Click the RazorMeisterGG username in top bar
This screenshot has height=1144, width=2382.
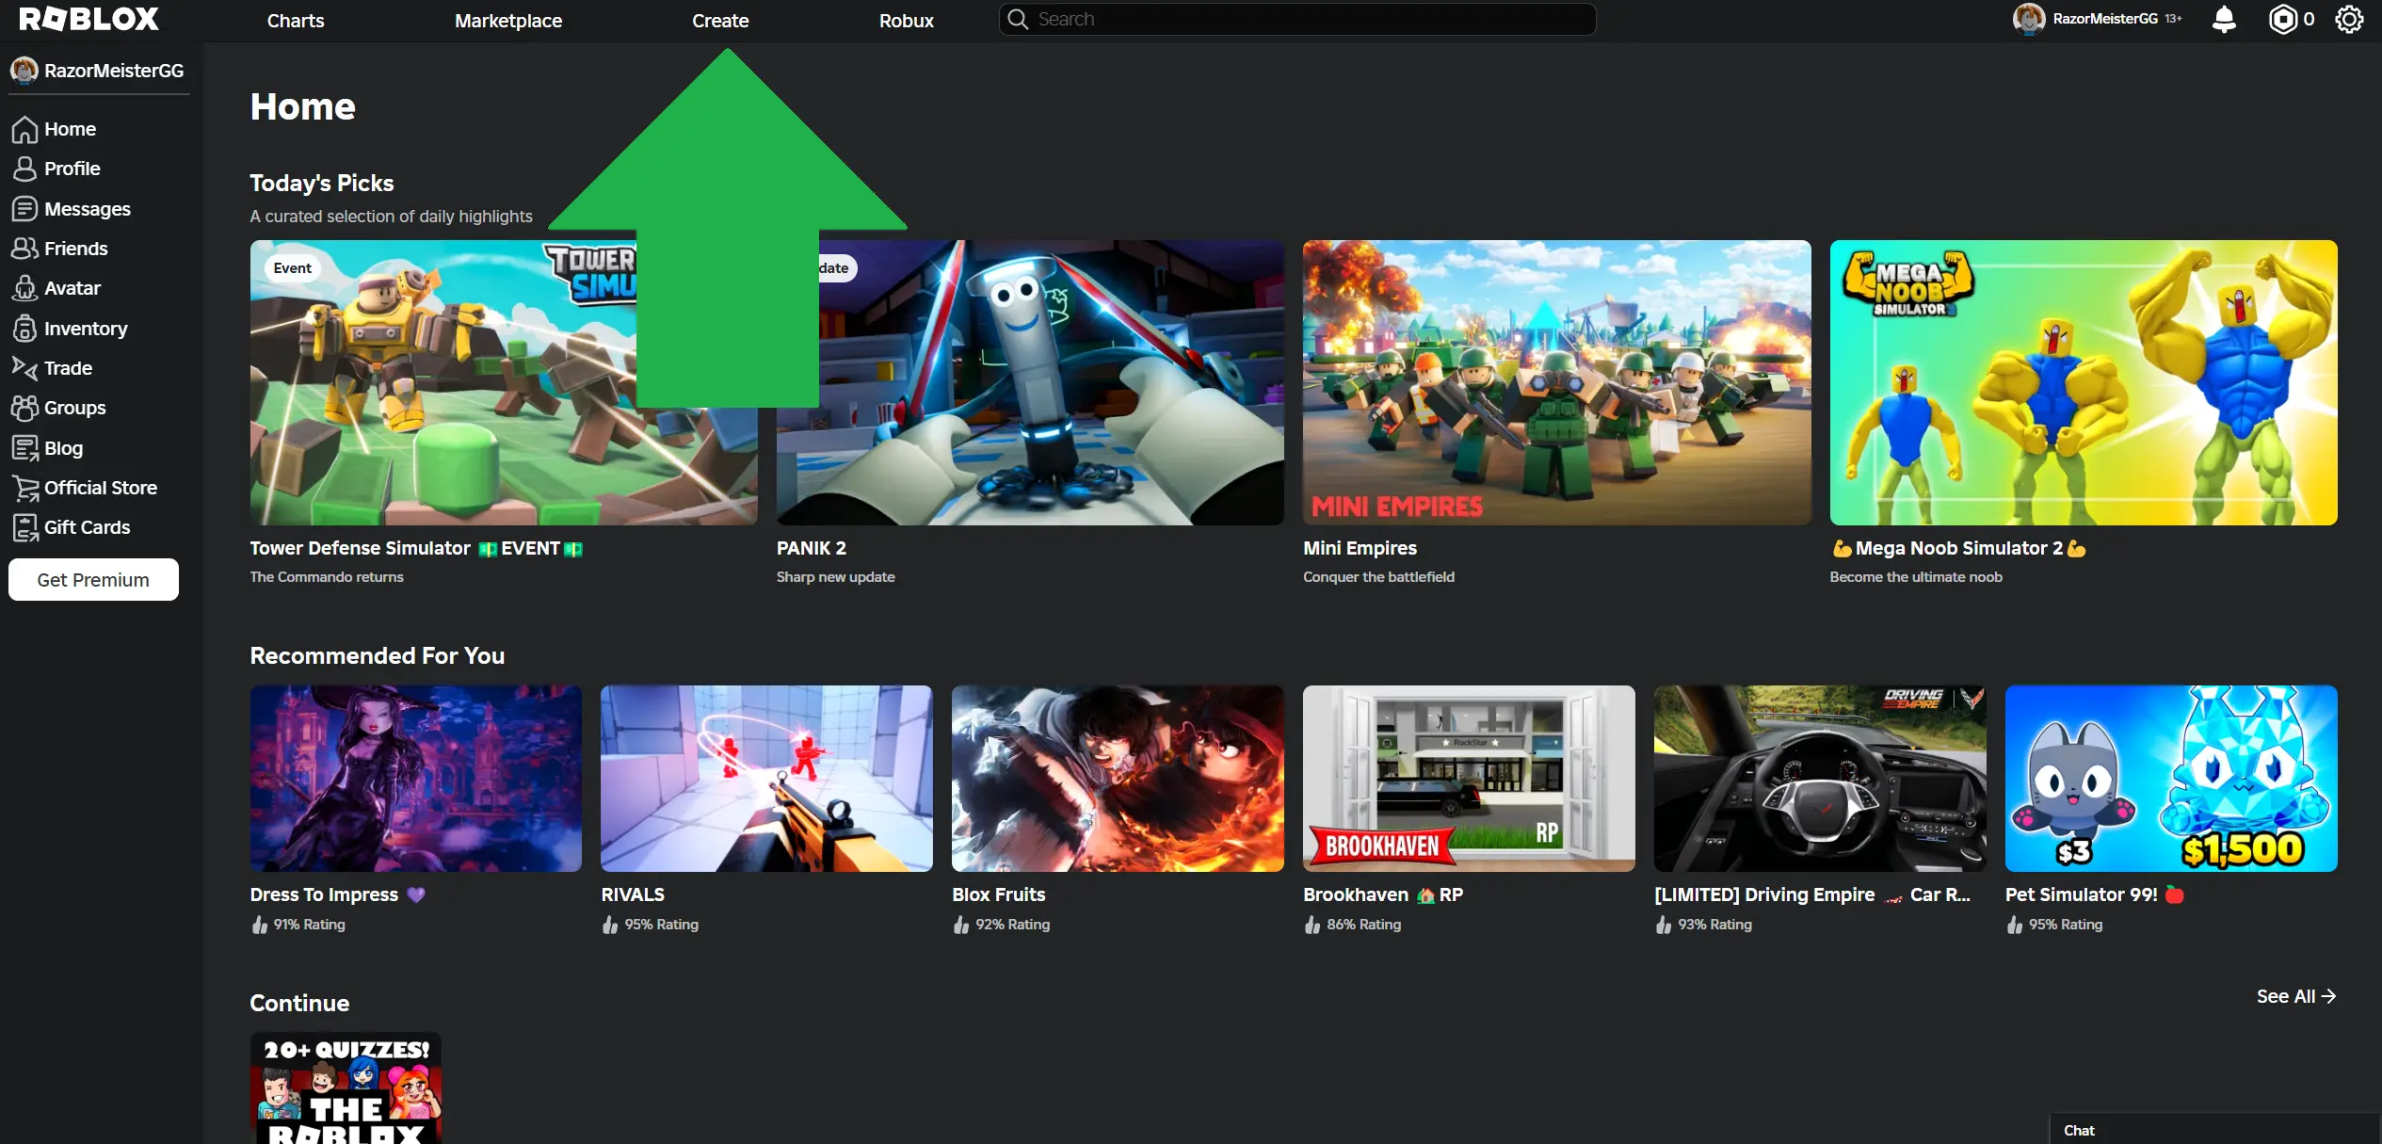[2105, 19]
